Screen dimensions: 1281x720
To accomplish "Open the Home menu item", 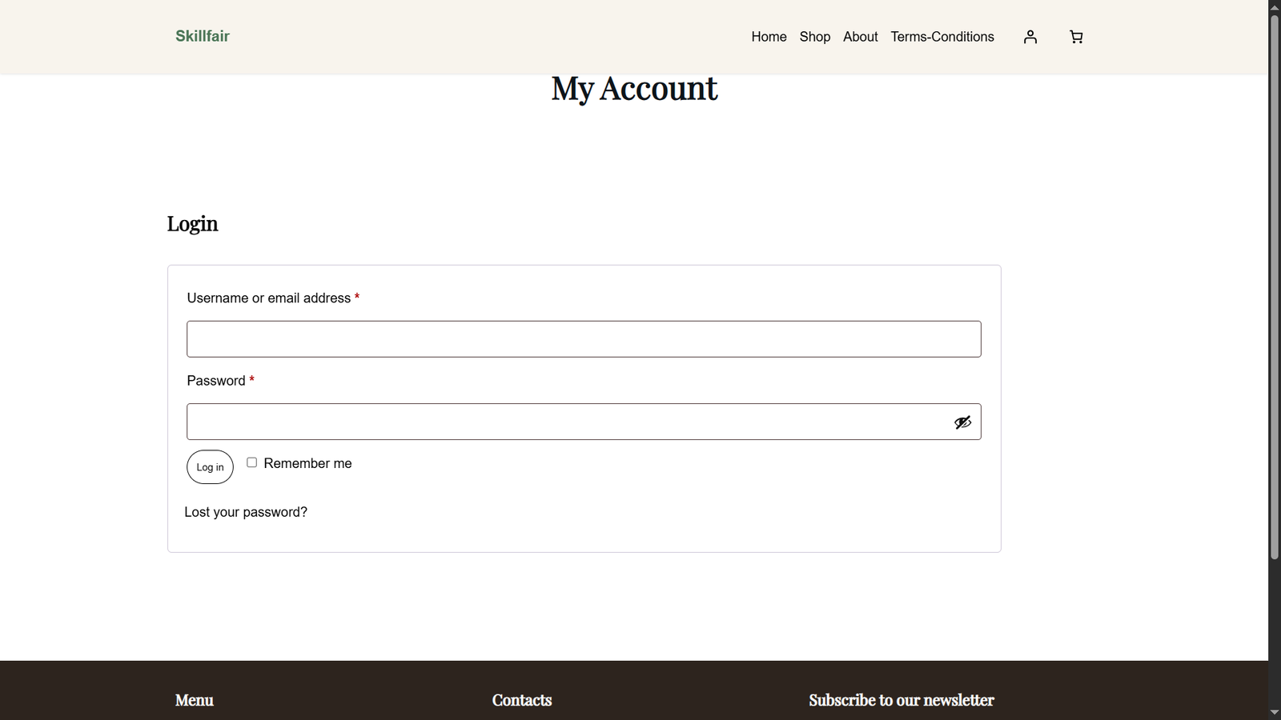I will coord(769,37).
